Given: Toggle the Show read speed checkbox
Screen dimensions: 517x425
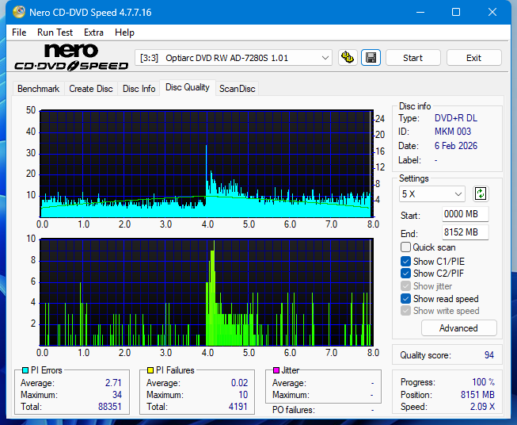Looking at the screenshot, I should [406, 299].
